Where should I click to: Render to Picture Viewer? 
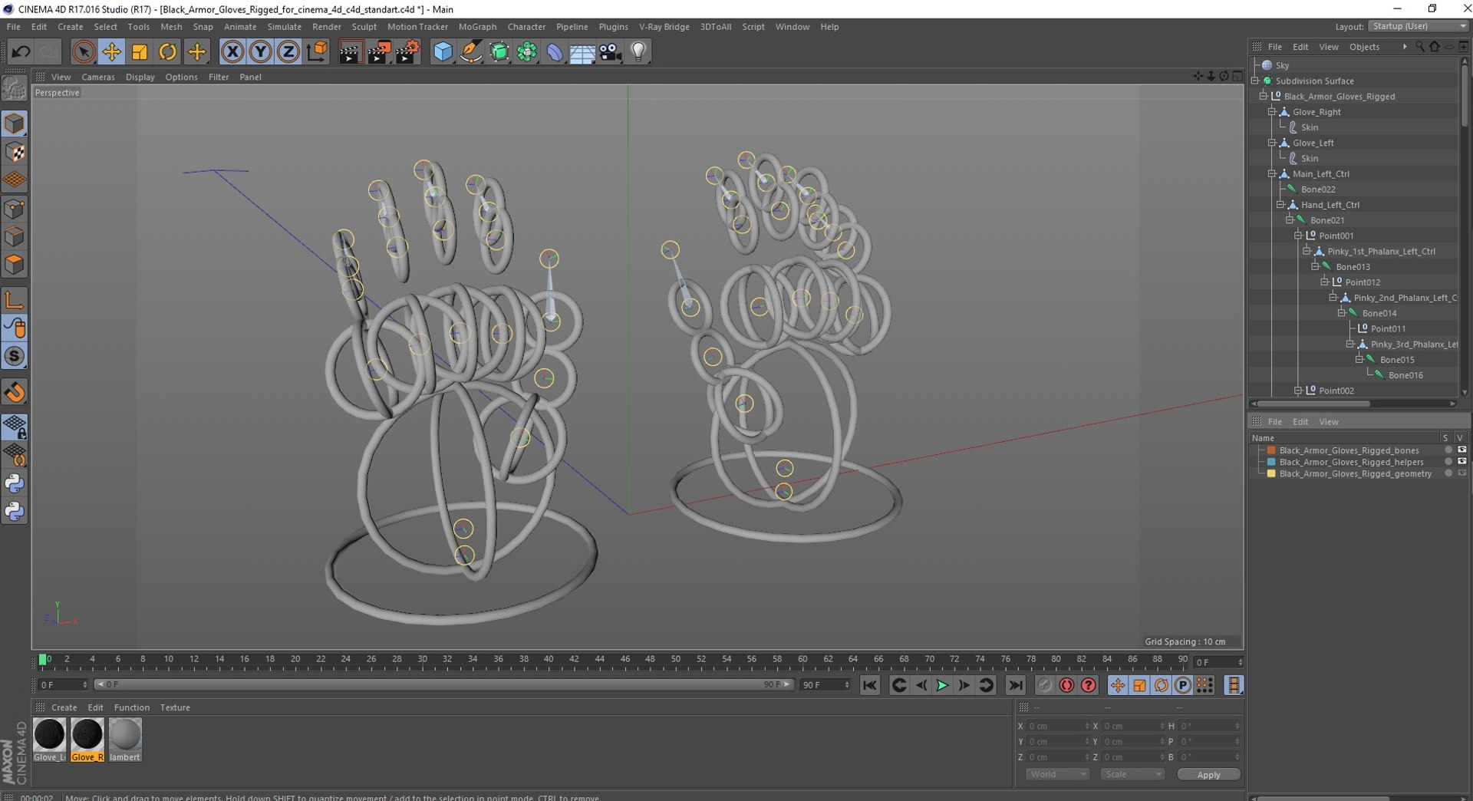(379, 51)
